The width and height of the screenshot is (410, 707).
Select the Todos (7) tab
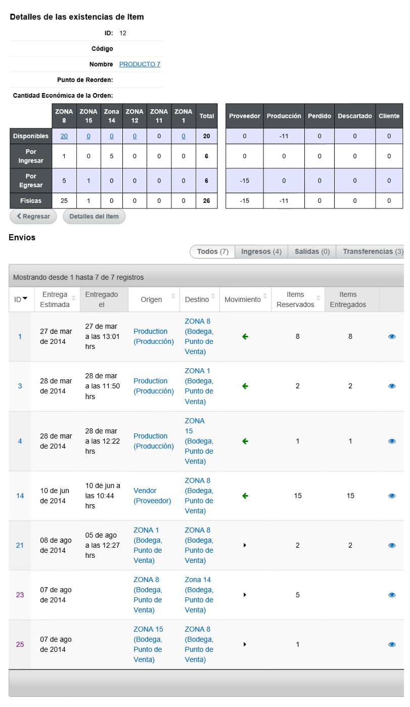[x=212, y=252]
